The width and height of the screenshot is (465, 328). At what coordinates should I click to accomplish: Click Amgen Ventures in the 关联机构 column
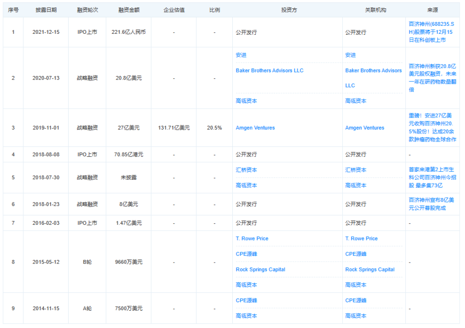tap(364, 128)
